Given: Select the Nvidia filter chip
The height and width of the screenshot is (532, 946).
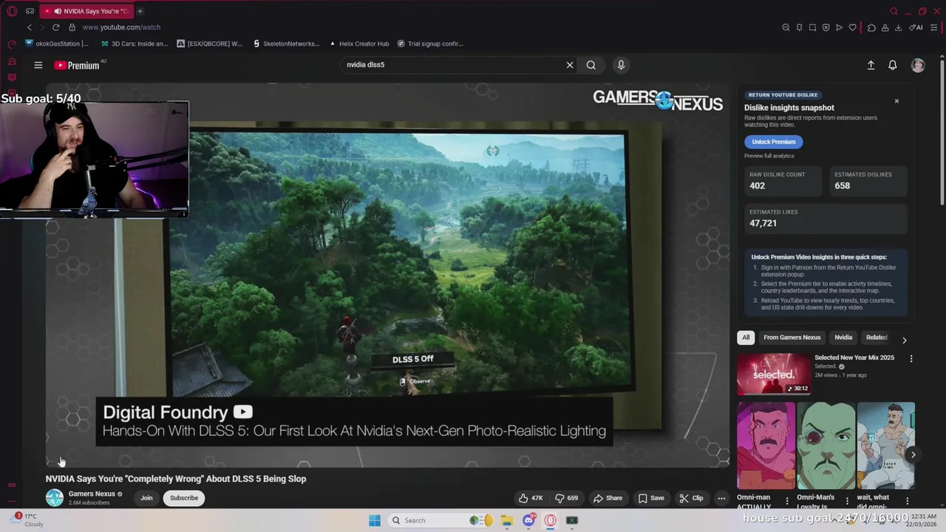Looking at the screenshot, I should click(843, 338).
